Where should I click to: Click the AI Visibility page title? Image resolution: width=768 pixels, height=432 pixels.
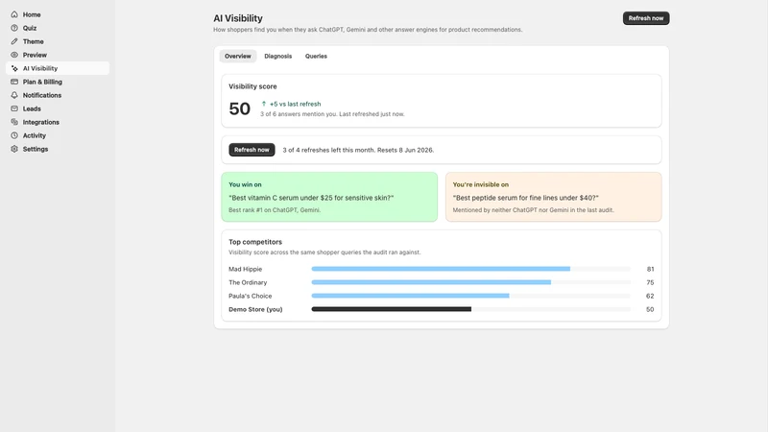[x=238, y=18]
